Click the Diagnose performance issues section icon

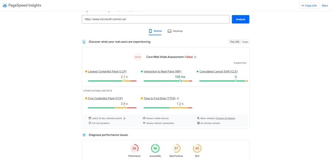[x=84, y=135]
